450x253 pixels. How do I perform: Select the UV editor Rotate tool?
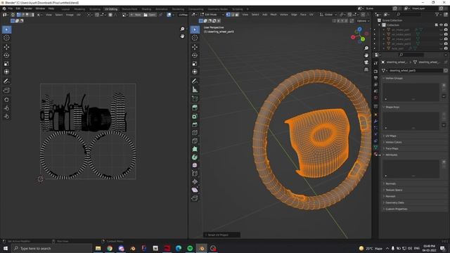pyautogui.click(x=6, y=55)
